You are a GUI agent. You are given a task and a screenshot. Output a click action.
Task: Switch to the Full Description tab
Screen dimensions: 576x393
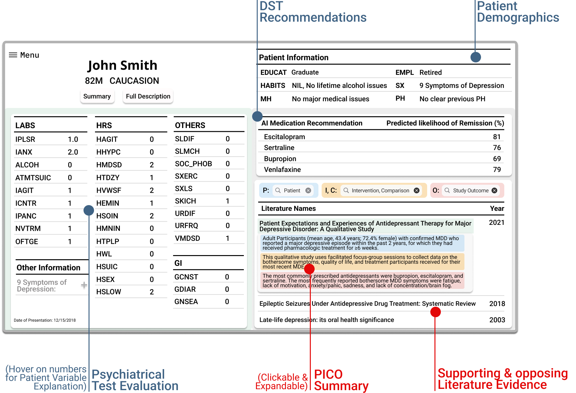(148, 96)
